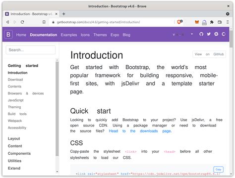This screenshot has width=235, height=178.
Task: Open Build tools sidebar link
Action: coord(17,114)
